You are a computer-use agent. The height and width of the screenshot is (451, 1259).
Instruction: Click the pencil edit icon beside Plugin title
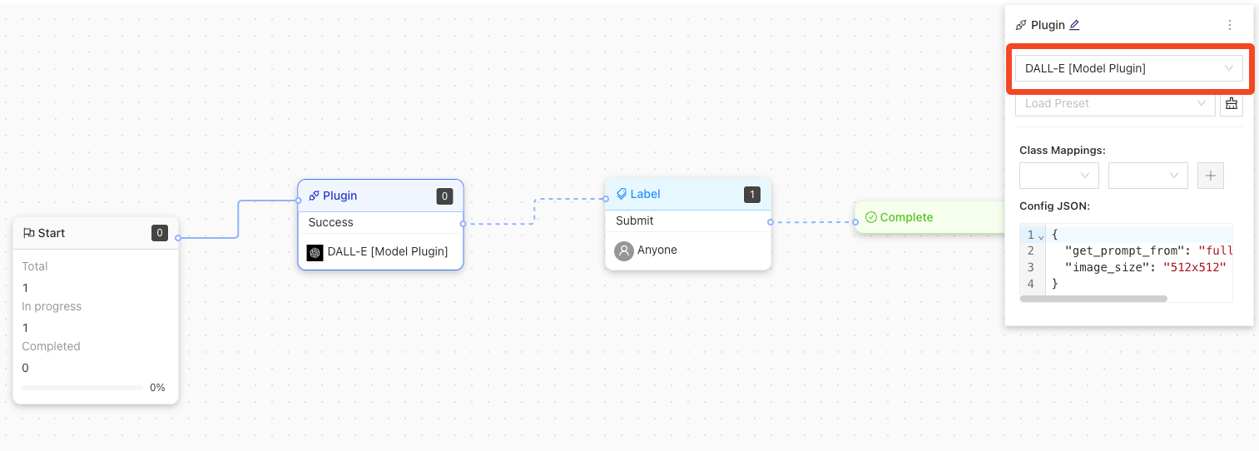click(1074, 25)
